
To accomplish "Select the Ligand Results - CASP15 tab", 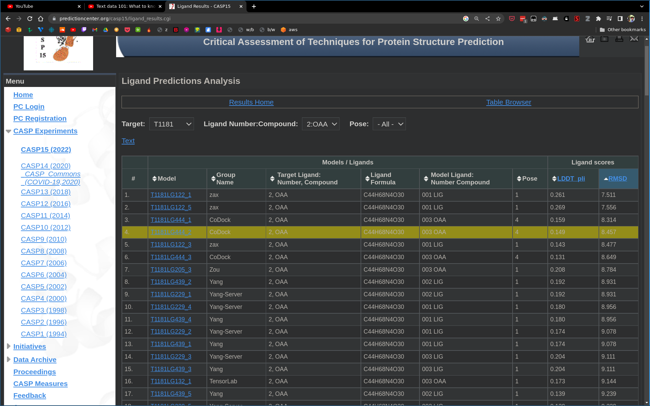I will (x=205, y=6).
